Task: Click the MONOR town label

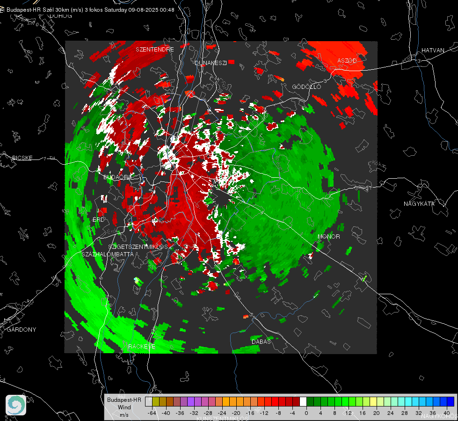Action: (x=328, y=236)
